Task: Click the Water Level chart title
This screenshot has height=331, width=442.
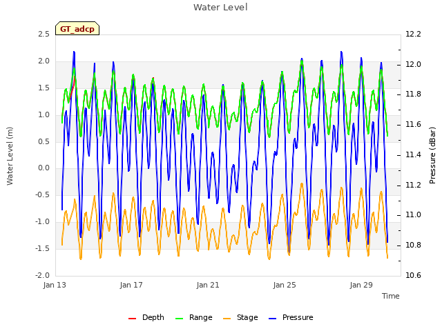Action: pos(220,8)
